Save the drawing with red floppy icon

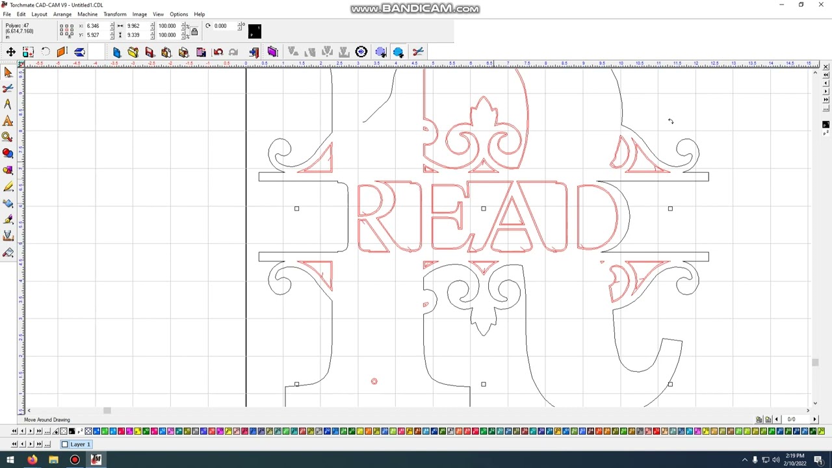click(x=149, y=52)
